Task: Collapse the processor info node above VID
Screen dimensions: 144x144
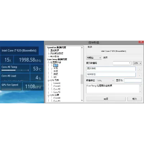Action: tap(49, 62)
